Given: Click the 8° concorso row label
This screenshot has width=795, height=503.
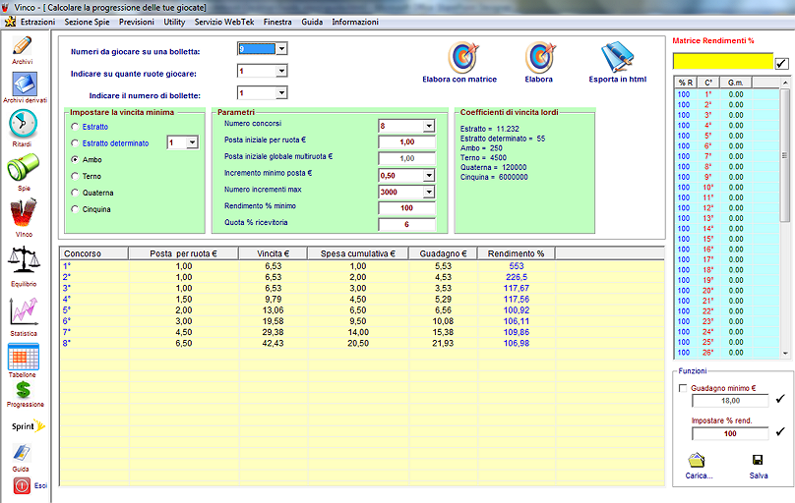Looking at the screenshot, I should click(67, 343).
